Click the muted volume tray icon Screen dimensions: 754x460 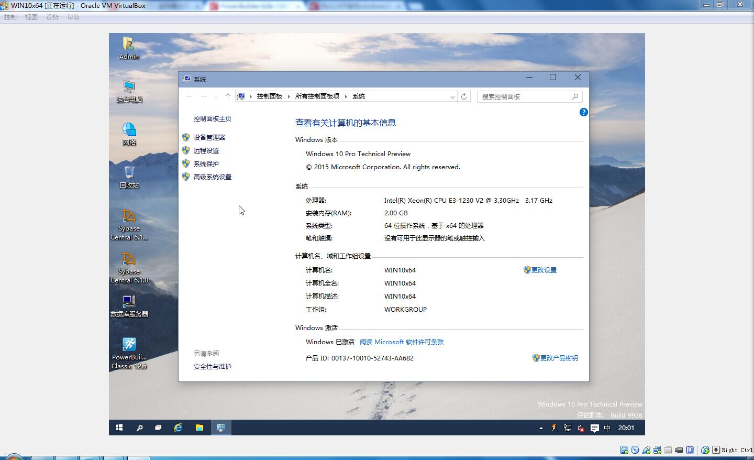[x=581, y=428]
